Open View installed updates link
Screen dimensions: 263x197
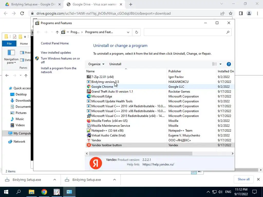click(56, 53)
